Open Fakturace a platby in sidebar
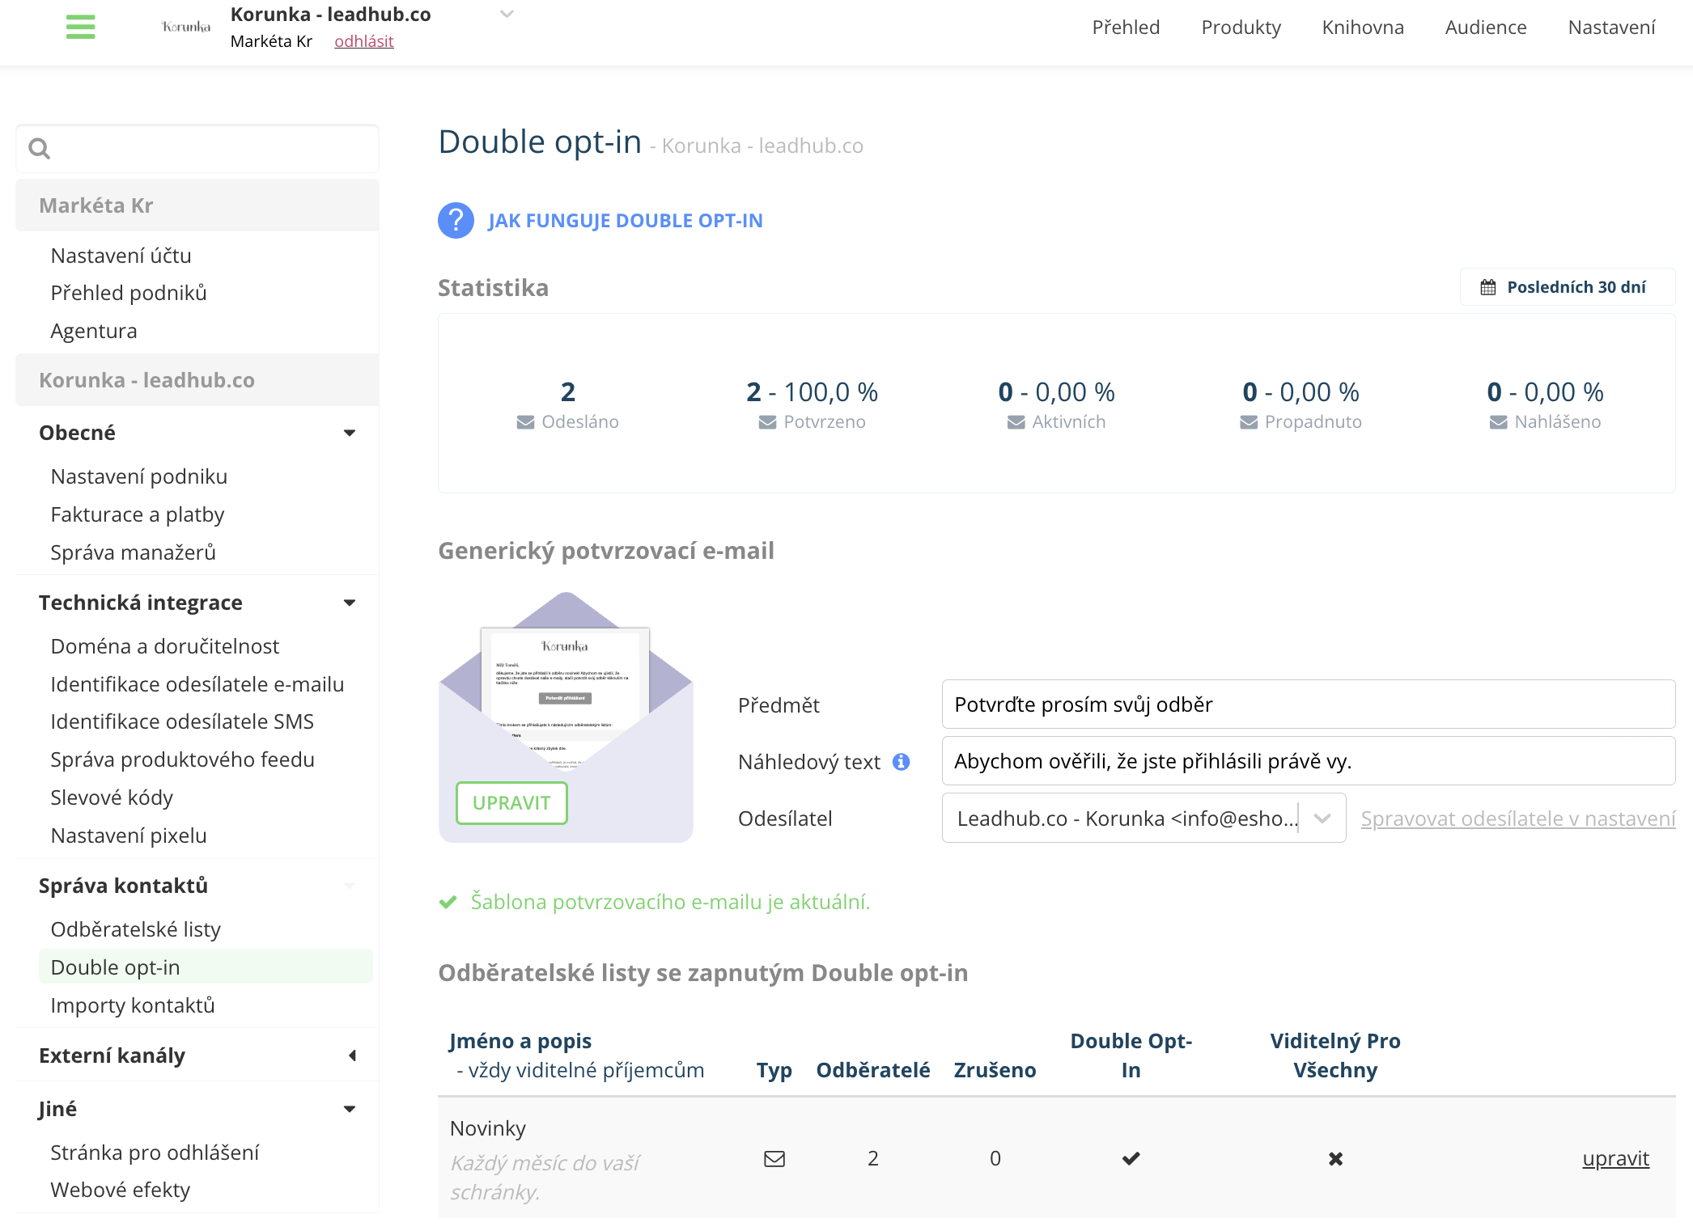This screenshot has height=1231, width=1693. pos(138,514)
